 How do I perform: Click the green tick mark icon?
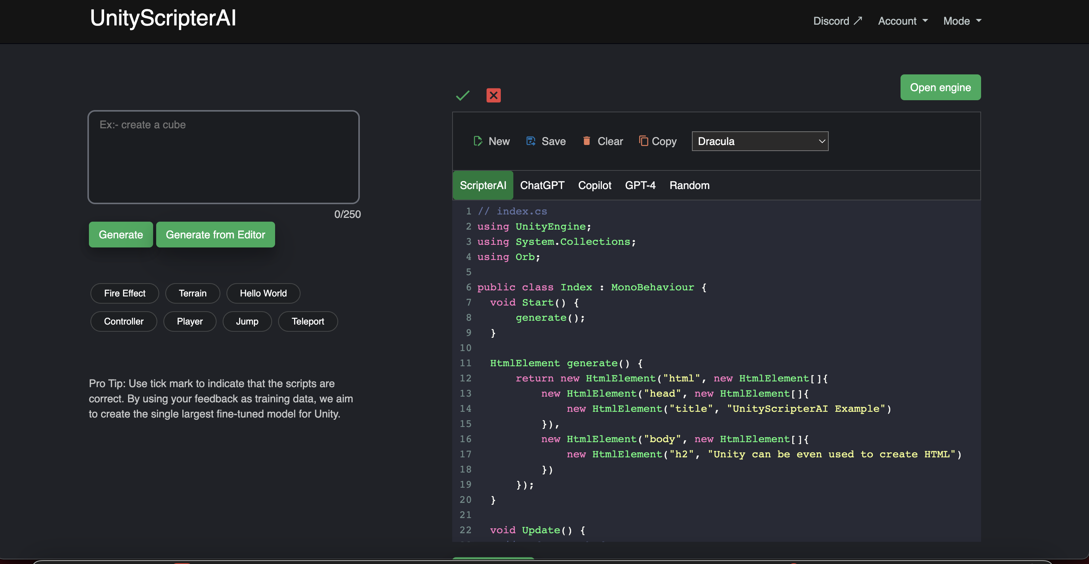coord(462,95)
